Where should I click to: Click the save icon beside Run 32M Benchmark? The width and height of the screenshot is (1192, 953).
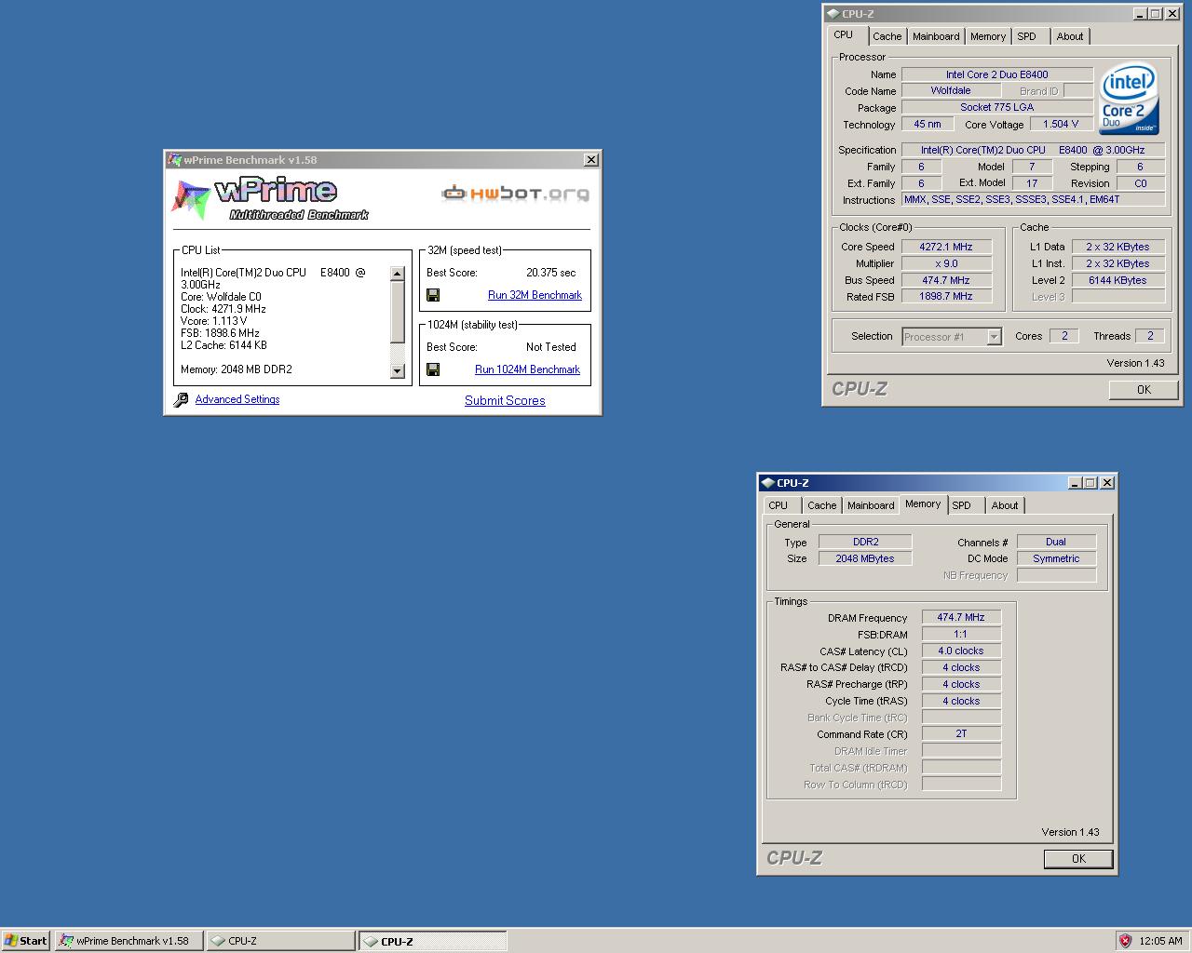pos(433,295)
